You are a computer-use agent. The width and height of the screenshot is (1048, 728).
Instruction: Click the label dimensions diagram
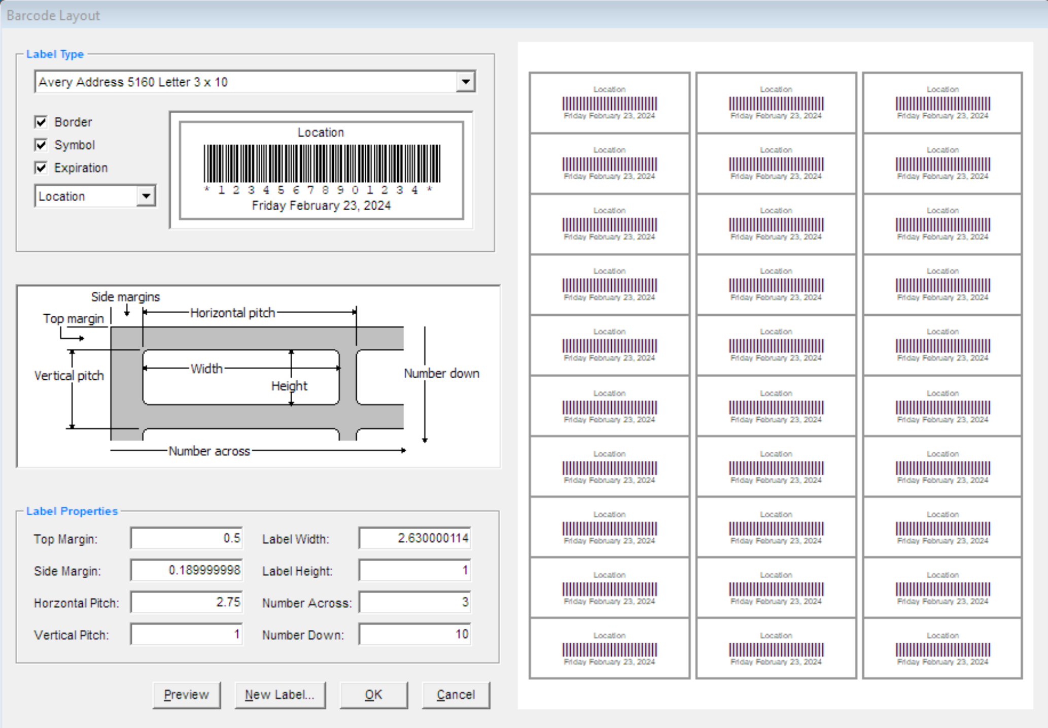point(258,376)
